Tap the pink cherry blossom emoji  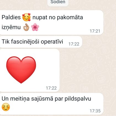[35, 27]
